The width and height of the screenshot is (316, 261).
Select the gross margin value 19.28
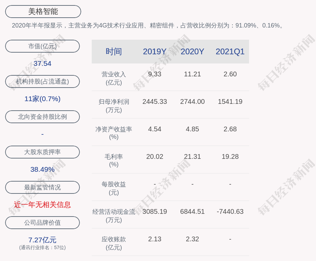[x=230, y=156]
